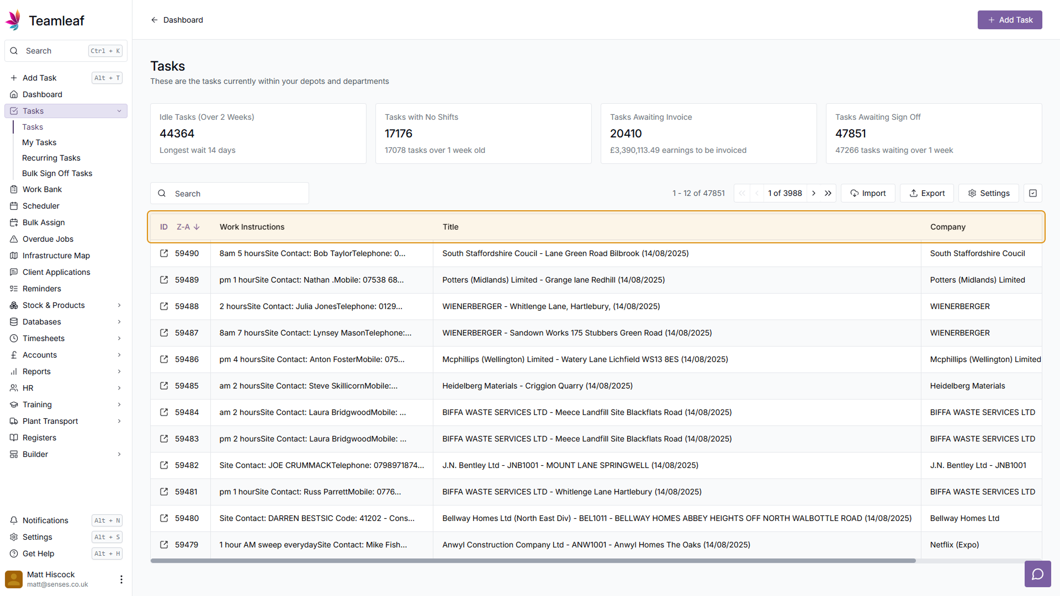The image size is (1060, 596).
Task: Open task 59490 via its external-link icon
Action: click(164, 253)
